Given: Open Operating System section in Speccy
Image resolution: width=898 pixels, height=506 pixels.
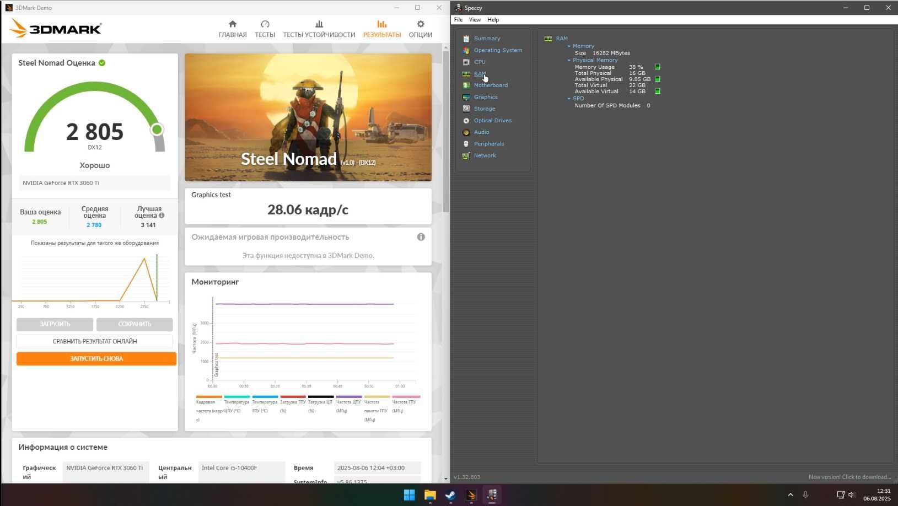Looking at the screenshot, I should point(498,50).
